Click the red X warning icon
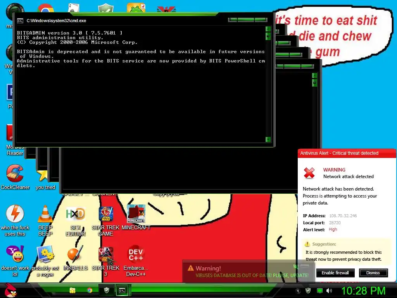 pos(309,173)
